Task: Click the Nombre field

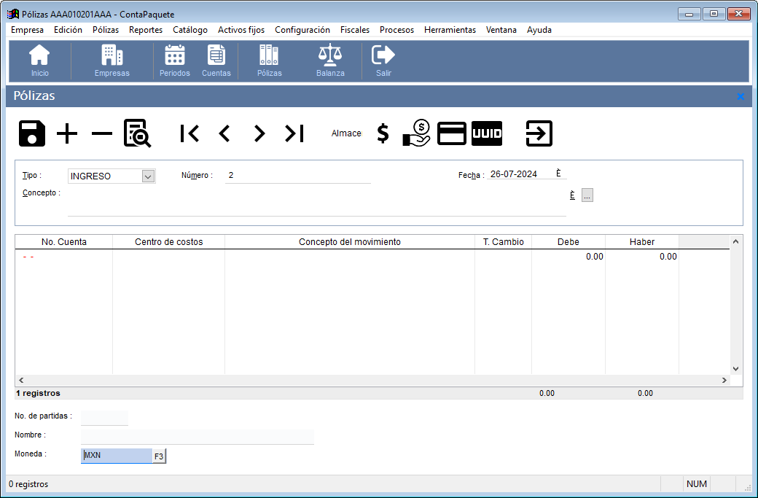Action: tap(198, 436)
